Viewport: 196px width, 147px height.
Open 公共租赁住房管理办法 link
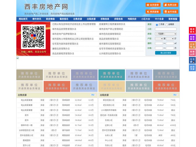tap(110, 54)
